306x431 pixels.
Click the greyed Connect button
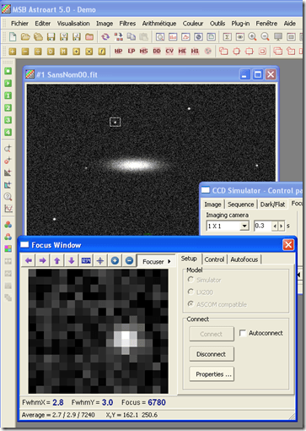pyautogui.click(x=212, y=334)
